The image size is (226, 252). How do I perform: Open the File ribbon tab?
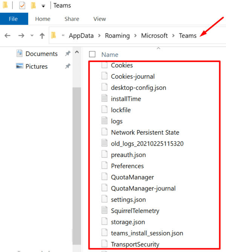(14, 19)
